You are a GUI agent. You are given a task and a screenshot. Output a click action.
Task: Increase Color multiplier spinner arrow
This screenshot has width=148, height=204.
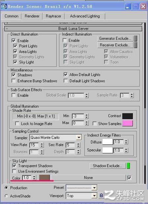34,176
